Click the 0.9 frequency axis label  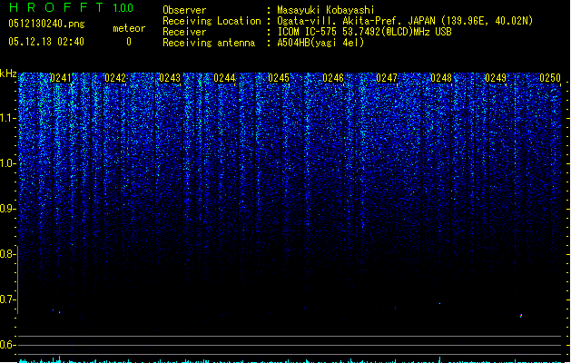(x=7, y=209)
